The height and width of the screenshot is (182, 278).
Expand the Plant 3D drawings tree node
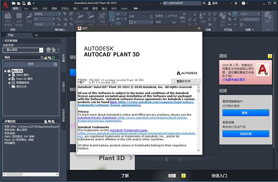[9, 79]
